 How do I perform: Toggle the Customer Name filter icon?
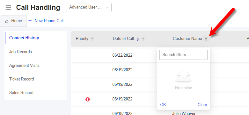click(206, 39)
